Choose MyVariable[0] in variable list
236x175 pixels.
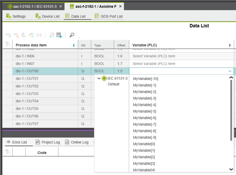pyautogui.click(x=144, y=144)
